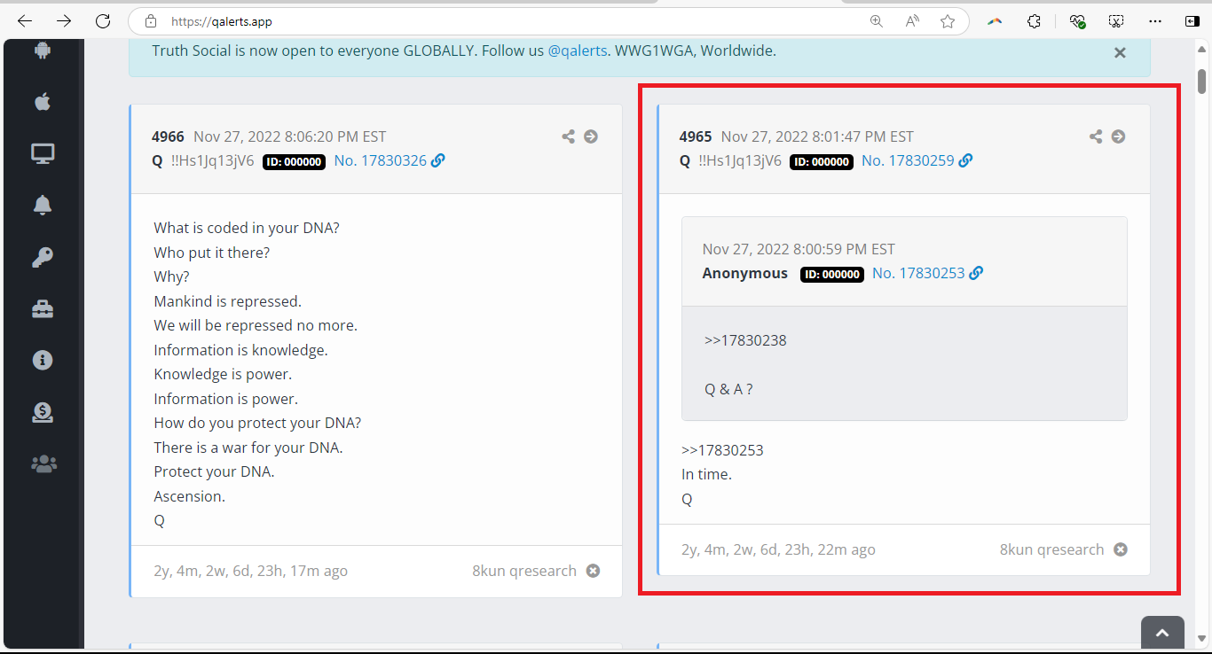1212x654 pixels.
Task: Toggle Read aloud in address bar
Action: pos(912,21)
